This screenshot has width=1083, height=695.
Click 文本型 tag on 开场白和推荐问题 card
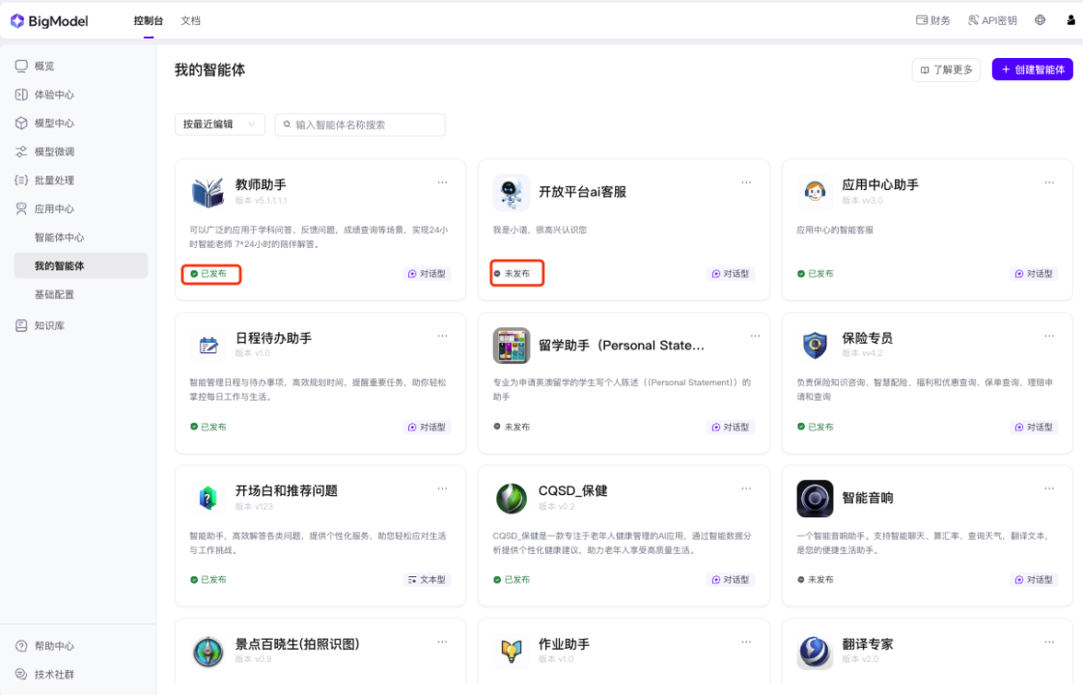coord(427,579)
